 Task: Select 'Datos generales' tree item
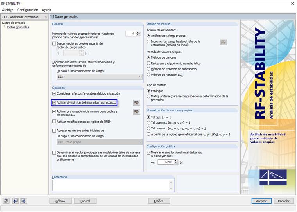point(18,27)
